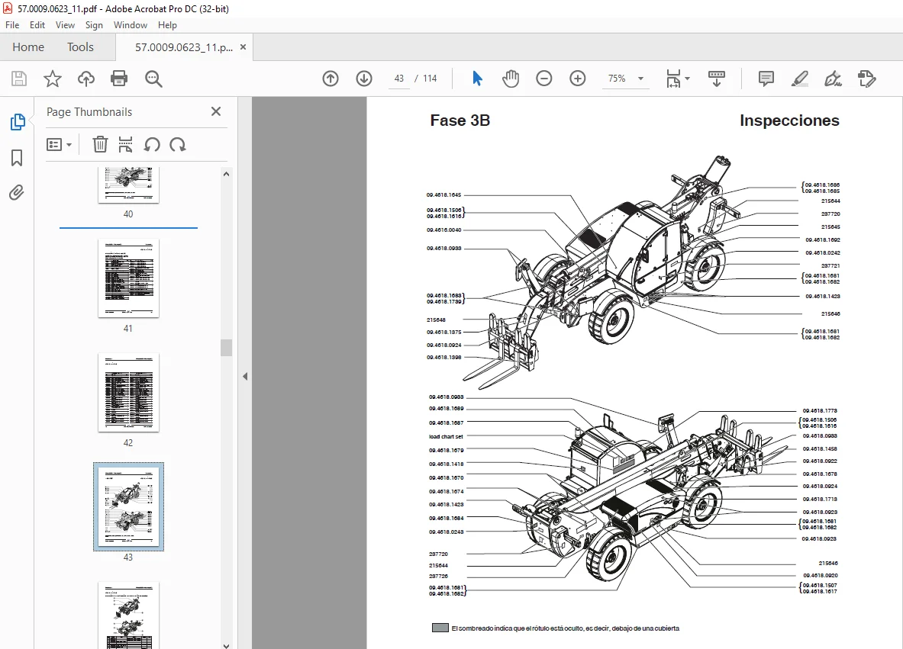Delete selected page thumbnail with trash icon
Viewport: 903px width, 649px height.
100,144
